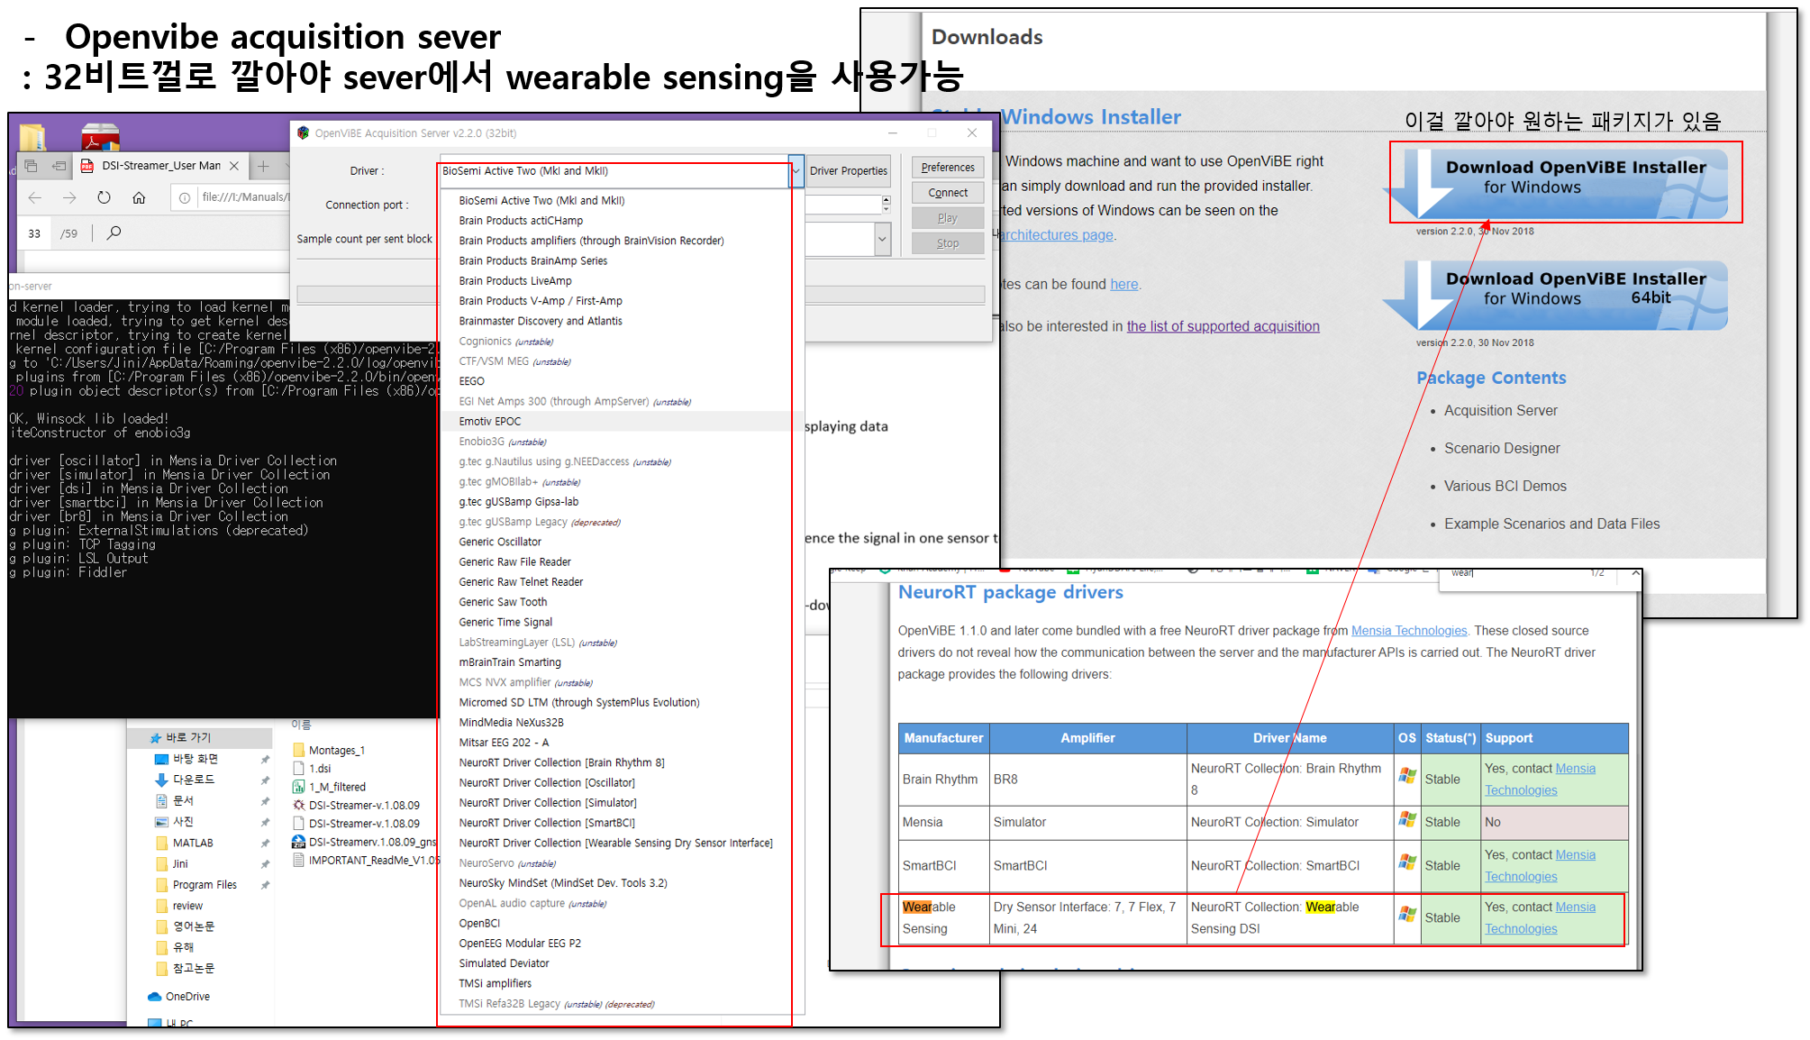Viewport: 1810px width, 1040px height.
Task: Collapse the Driver dropdown arrow
Action: point(796,171)
